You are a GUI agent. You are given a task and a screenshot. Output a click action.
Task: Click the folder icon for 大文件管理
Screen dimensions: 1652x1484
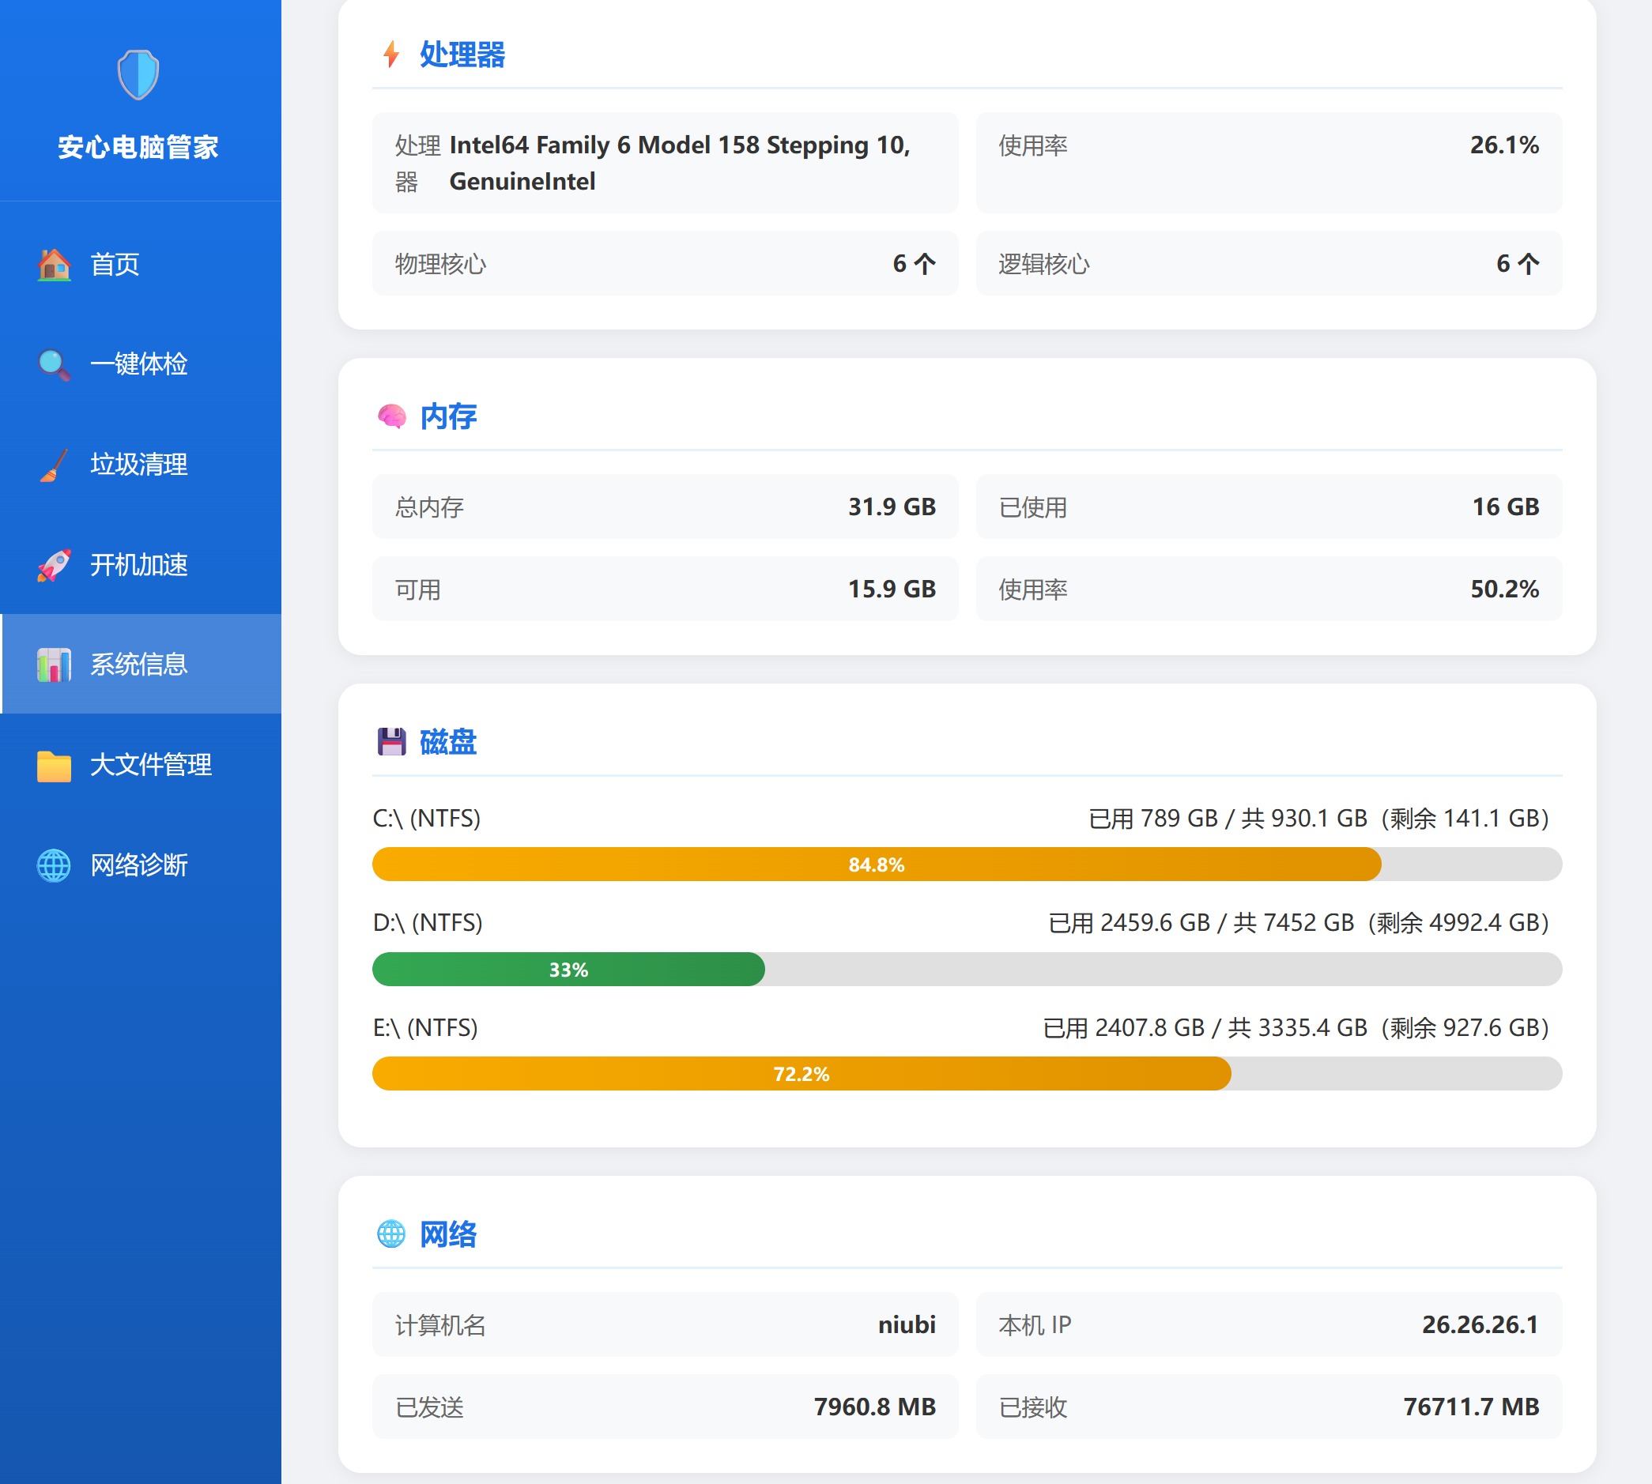[54, 766]
